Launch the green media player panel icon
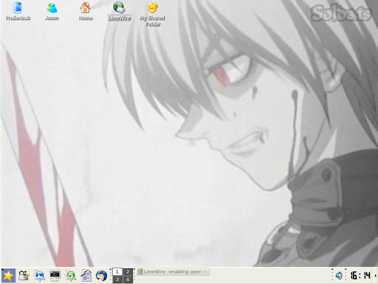The image size is (378, 284). pos(71,275)
